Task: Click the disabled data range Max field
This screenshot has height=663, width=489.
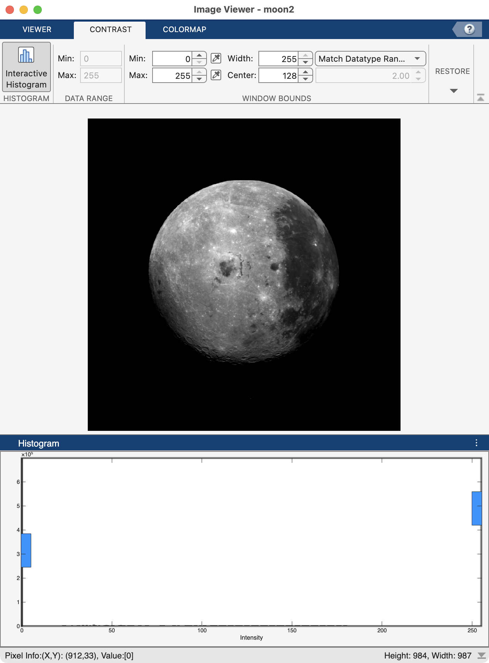Action: (101, 75)
